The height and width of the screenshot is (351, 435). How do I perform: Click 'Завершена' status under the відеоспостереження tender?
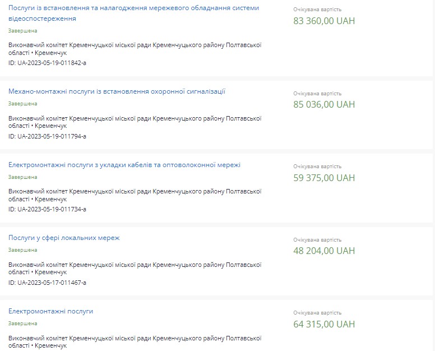click(23, 31)
